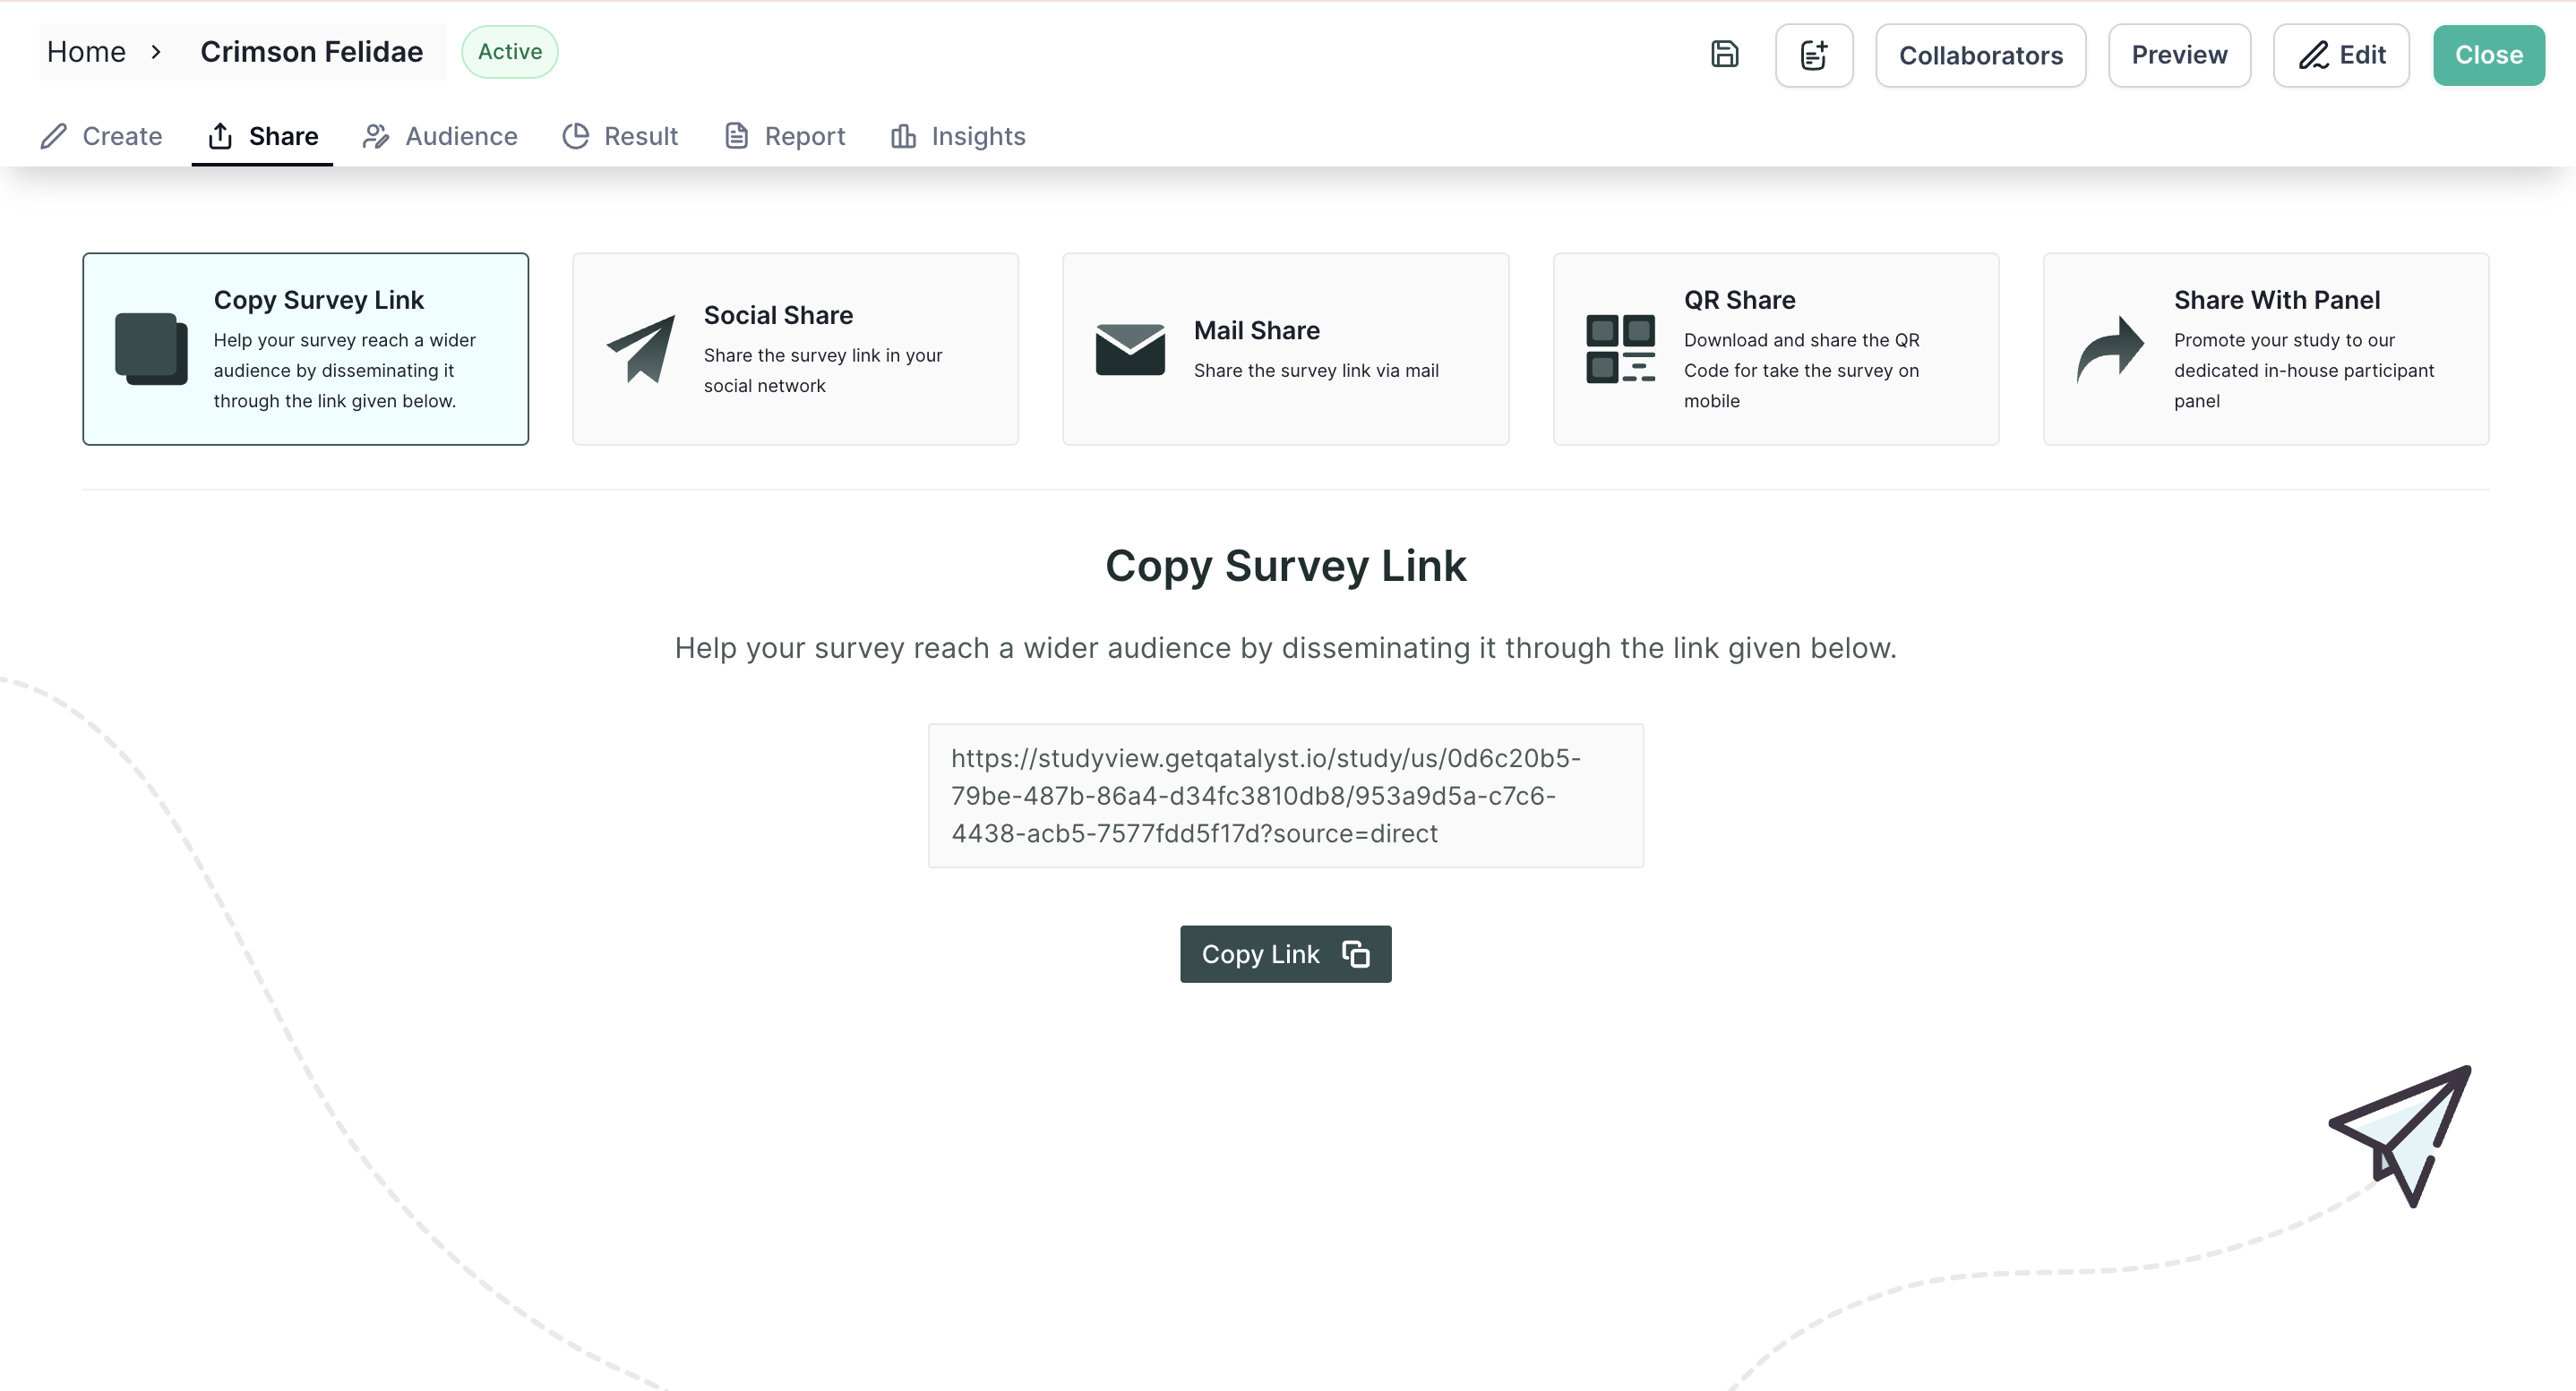Click the pencil icon beside Create

point(54,136)
